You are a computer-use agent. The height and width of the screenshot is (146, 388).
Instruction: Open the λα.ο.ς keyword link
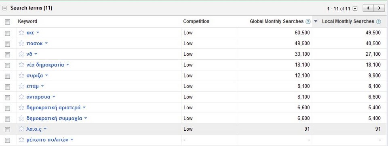tap(34, 129)
